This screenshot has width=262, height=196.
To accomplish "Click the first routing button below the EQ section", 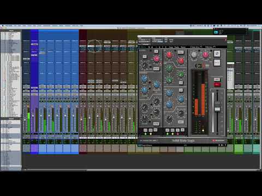I will [x=168, y=130].
